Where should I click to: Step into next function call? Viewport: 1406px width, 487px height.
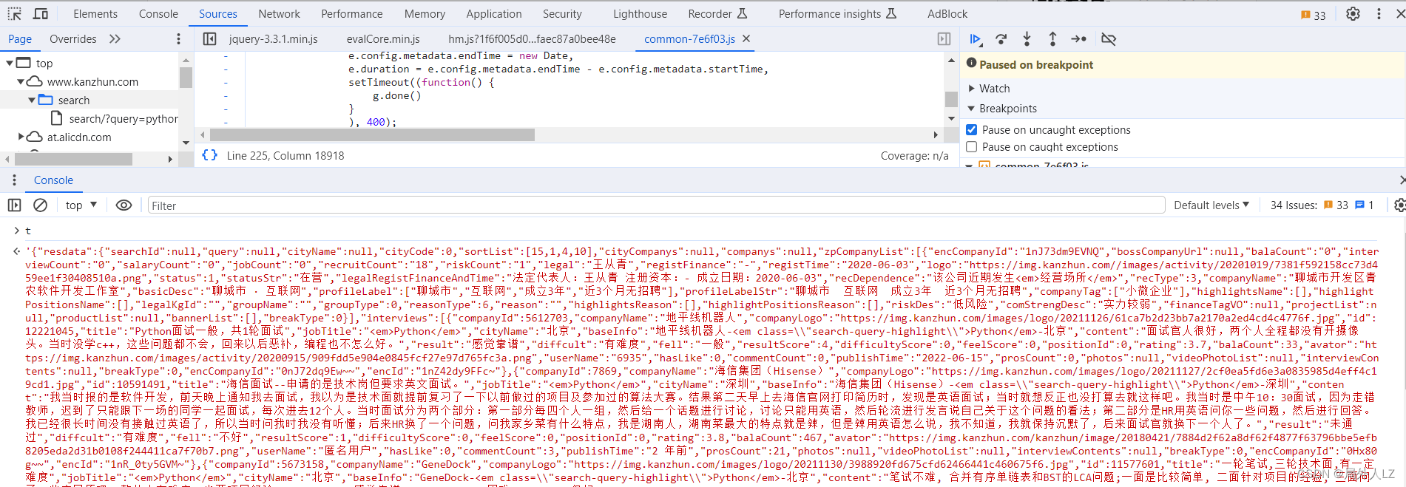pyautogui.click(x=1027, y=39)
